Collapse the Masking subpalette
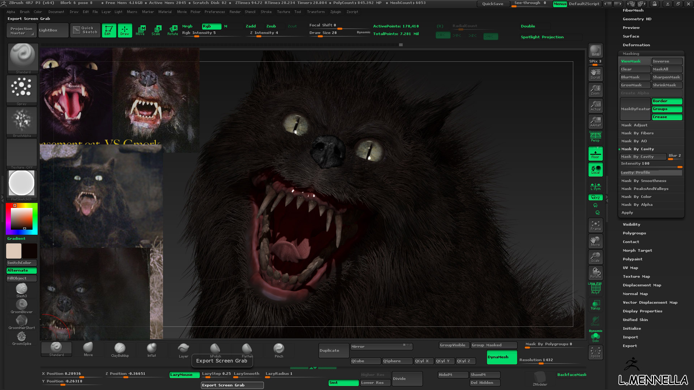Image resolution: width=694 pixels, height=390 pixels. (631, 53)
